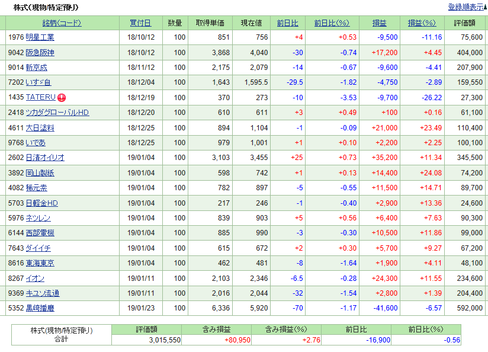Sort by the 損益(%) column header
The width and height of the screenshot is (488, 352).
tap(422, 23)
